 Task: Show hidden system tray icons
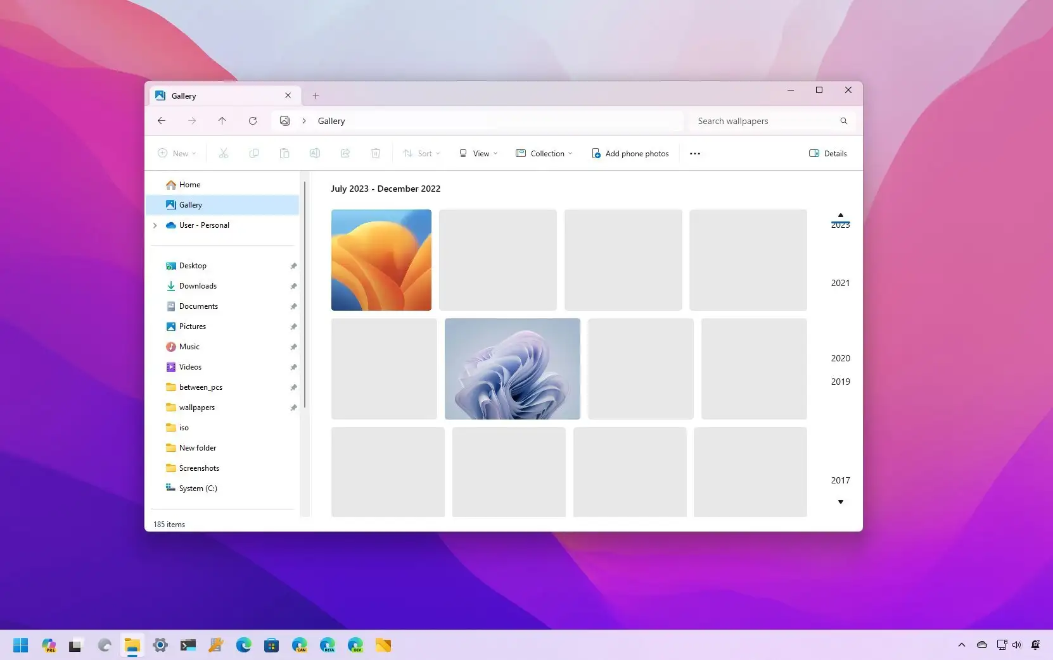click(962, 645)
